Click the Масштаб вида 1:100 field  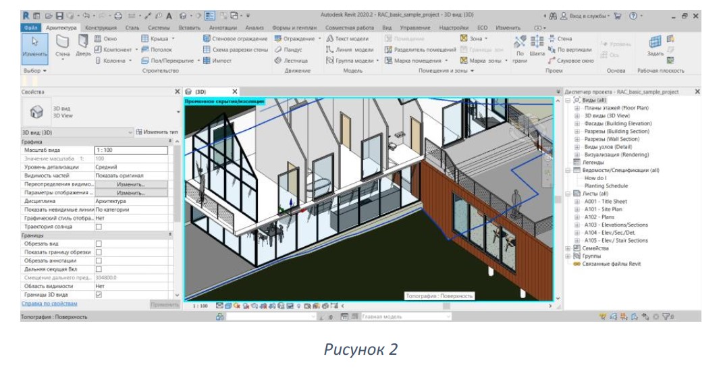131,150
